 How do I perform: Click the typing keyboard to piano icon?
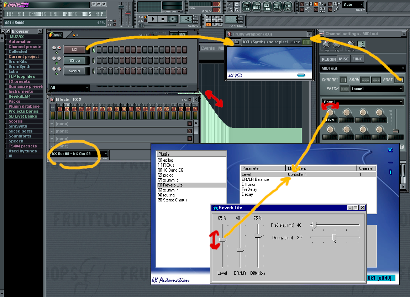click(x=309, y=4)
